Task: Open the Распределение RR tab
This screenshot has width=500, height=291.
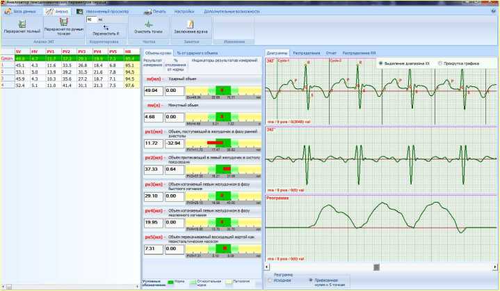Action: coord(359,53)
